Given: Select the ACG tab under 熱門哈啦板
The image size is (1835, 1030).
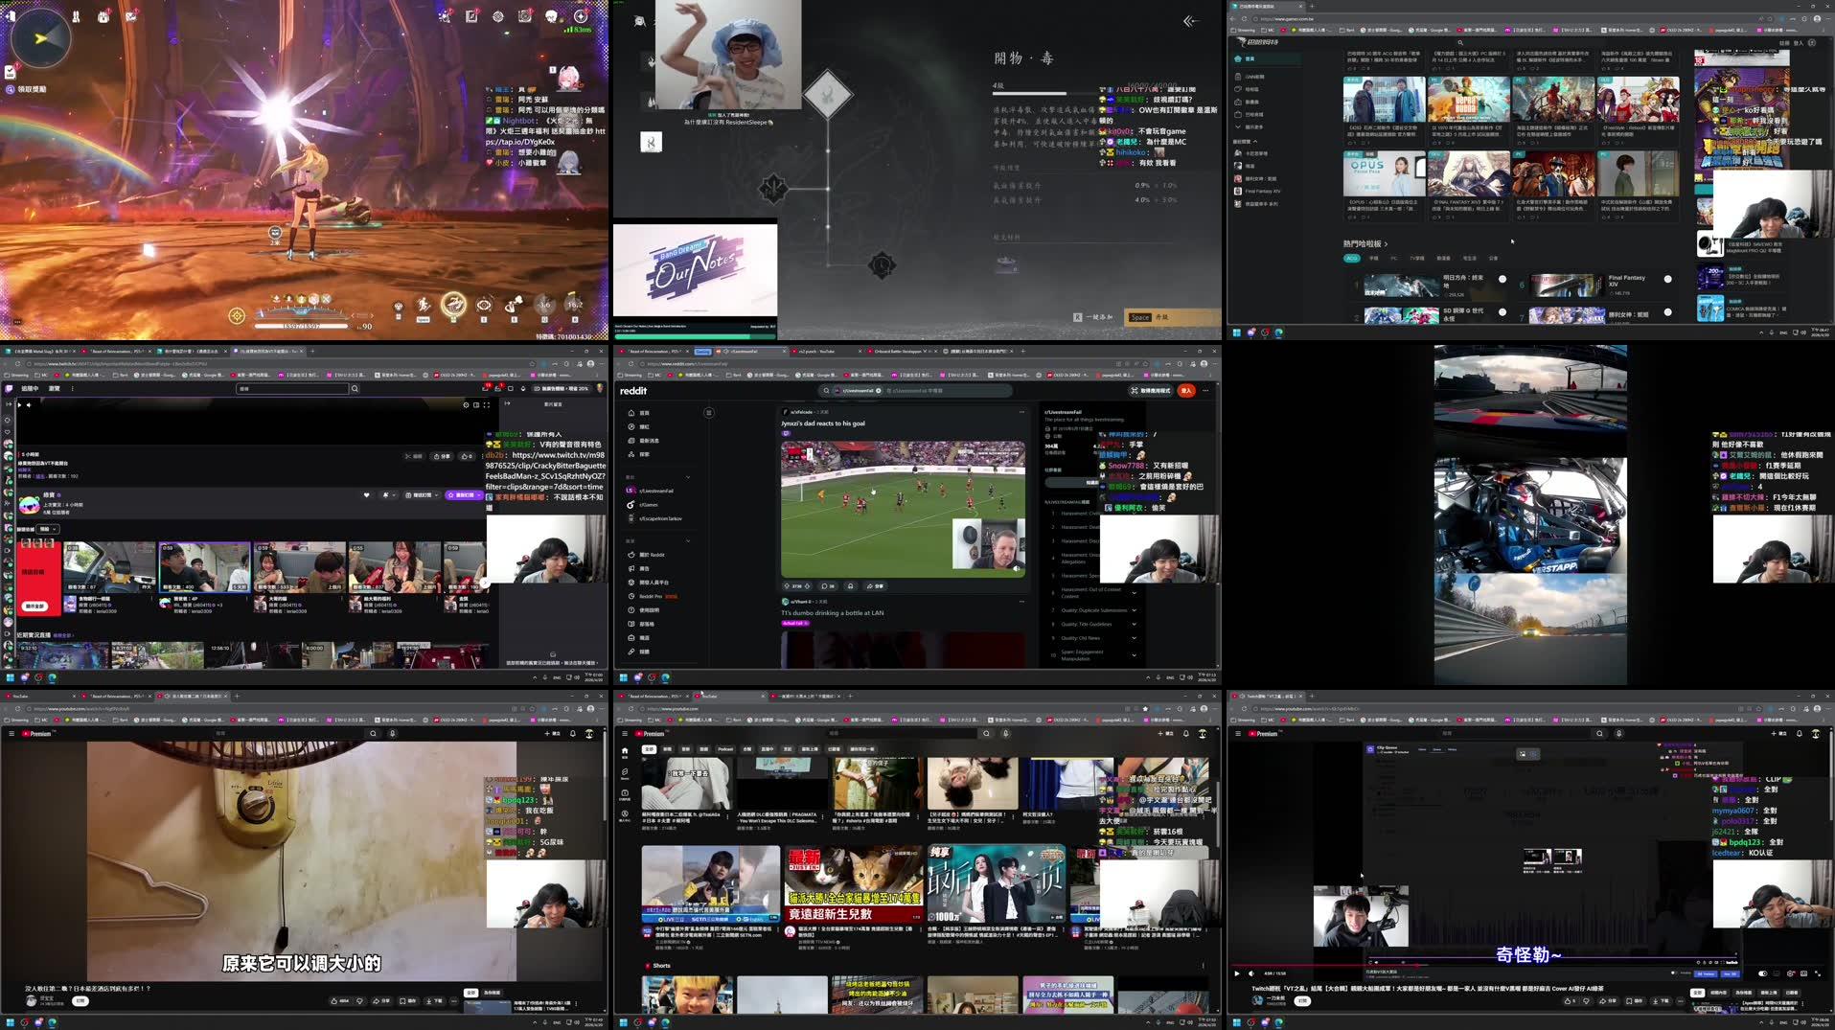Looking at the screenshot, I should [1351, 259].
